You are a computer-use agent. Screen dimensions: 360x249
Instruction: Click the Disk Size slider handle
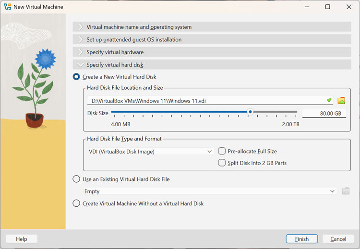[250, 112]
